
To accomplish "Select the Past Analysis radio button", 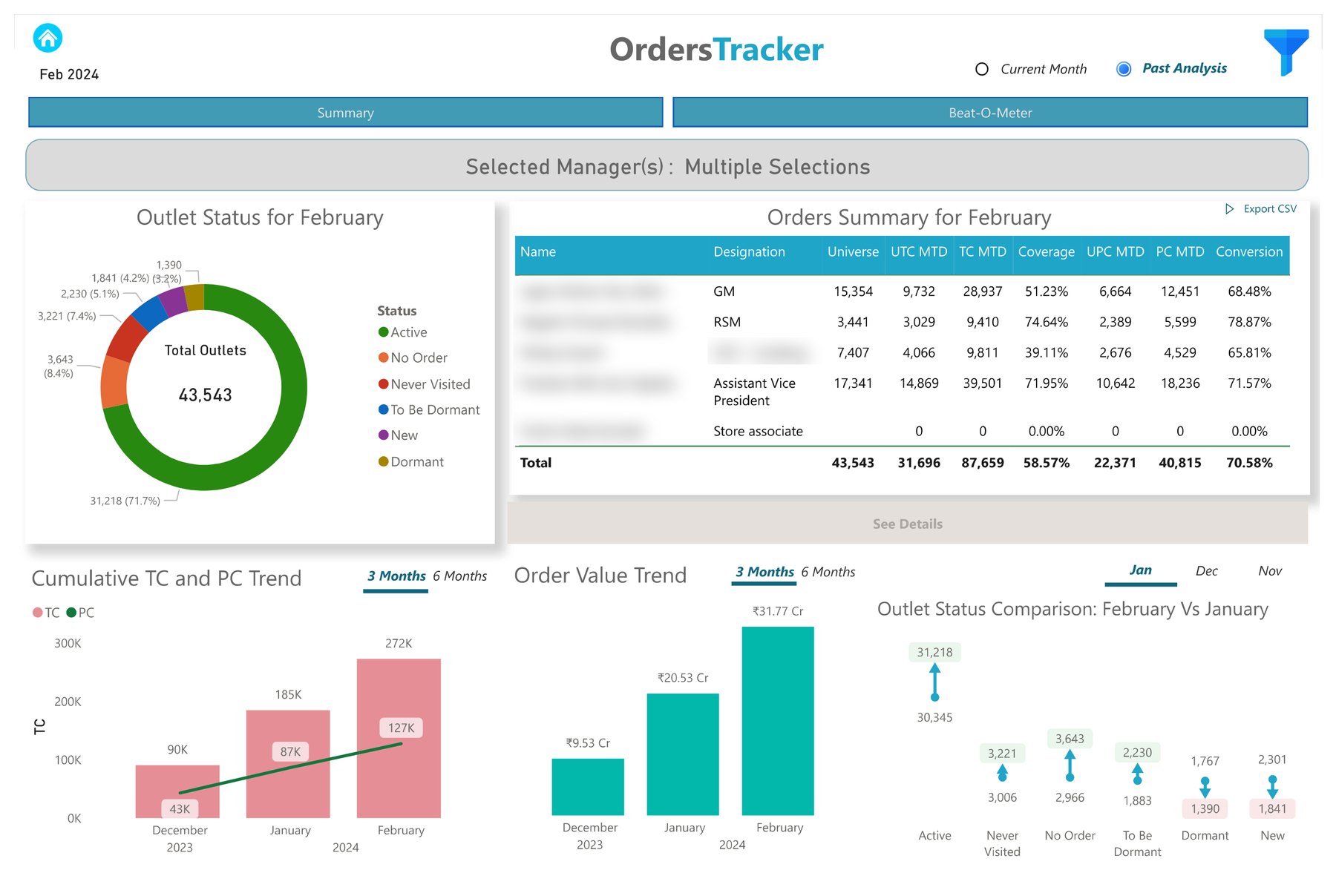I will tap(1124, 69).
